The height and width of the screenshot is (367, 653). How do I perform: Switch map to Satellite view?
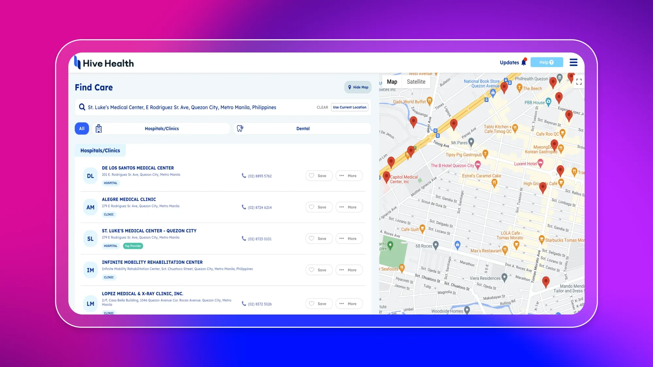(x=416, y=82)
